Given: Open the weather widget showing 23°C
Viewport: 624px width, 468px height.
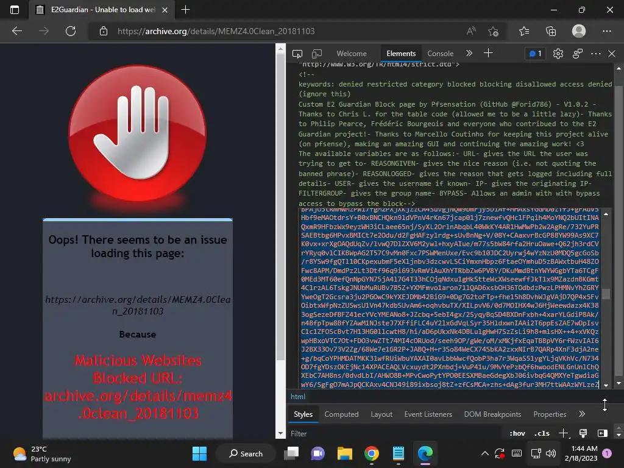Looking at the screenshot, I should click(x=42, y=453).
